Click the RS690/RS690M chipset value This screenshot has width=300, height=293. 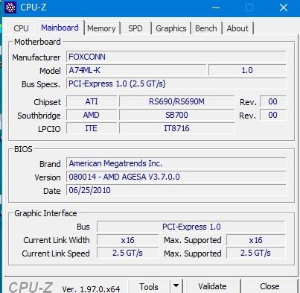click(176, 101)
